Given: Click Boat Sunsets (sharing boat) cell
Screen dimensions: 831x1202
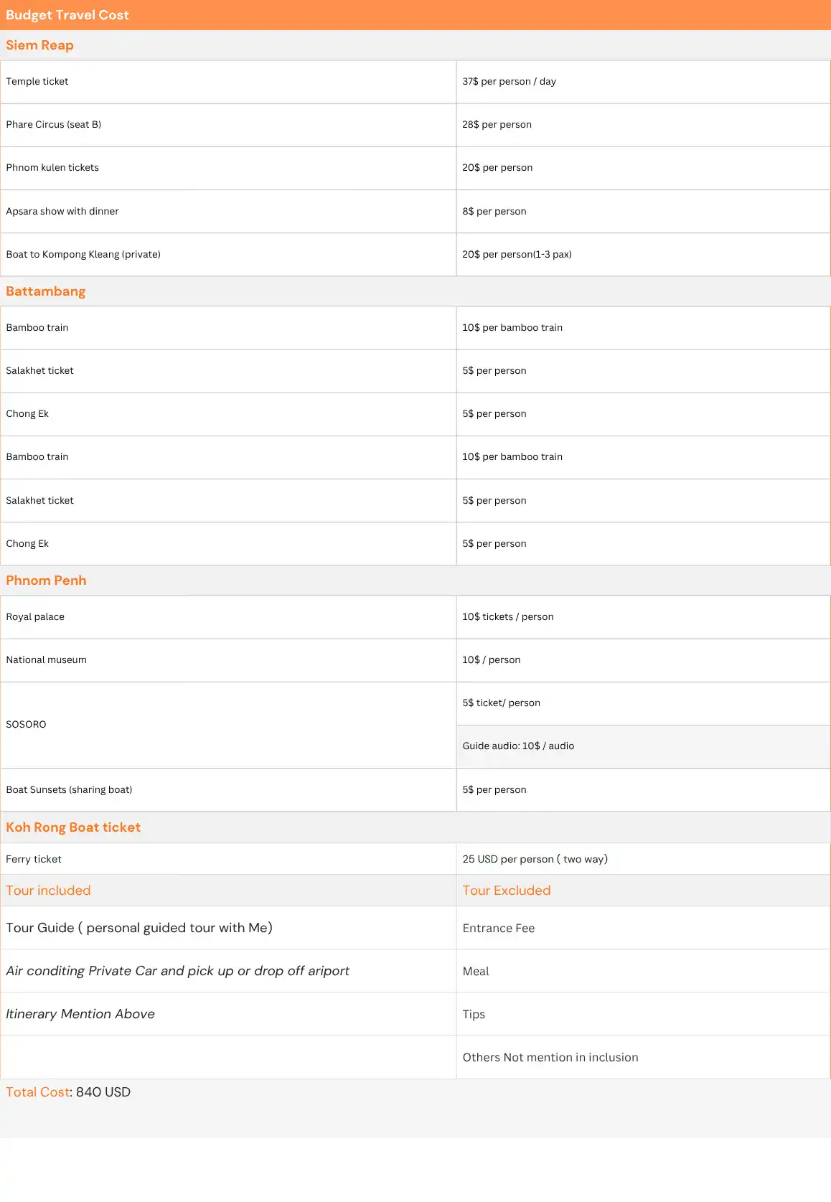Looking at the screenshot, I should 69,790.
